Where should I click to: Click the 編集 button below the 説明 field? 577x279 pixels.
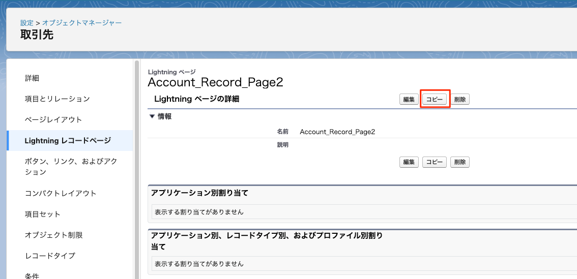click(x=409, y=162)
